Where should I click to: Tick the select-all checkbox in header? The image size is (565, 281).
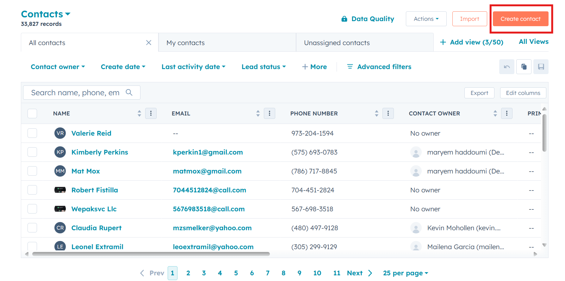(x=32, y=114)
